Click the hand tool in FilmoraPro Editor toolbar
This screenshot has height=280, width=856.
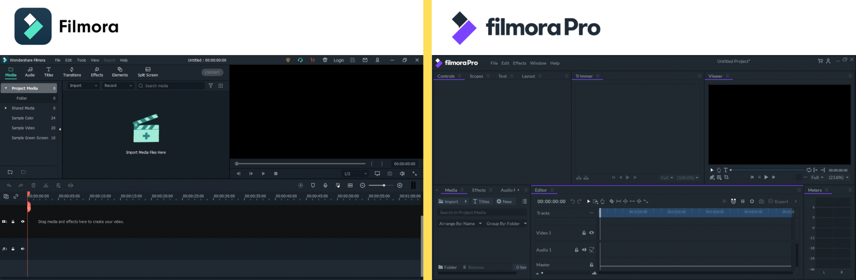(602, 201)
